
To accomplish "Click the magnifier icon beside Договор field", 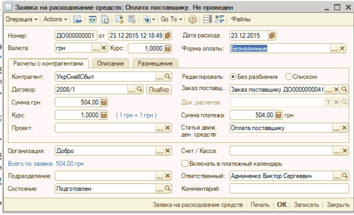I will coord(140,89).
